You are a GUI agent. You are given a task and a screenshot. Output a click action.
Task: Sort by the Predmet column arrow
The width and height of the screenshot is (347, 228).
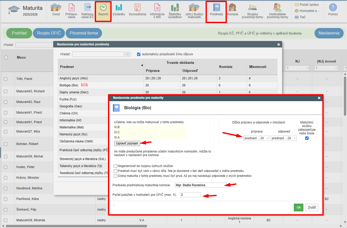tap(142, 65)
